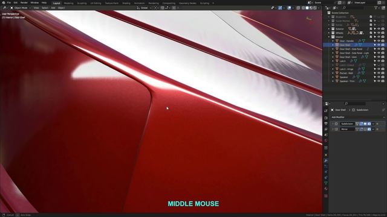This screenshot has height=217, width=387.
Task: Switch to the Modeling workspace tab
Action: point(68,3)
